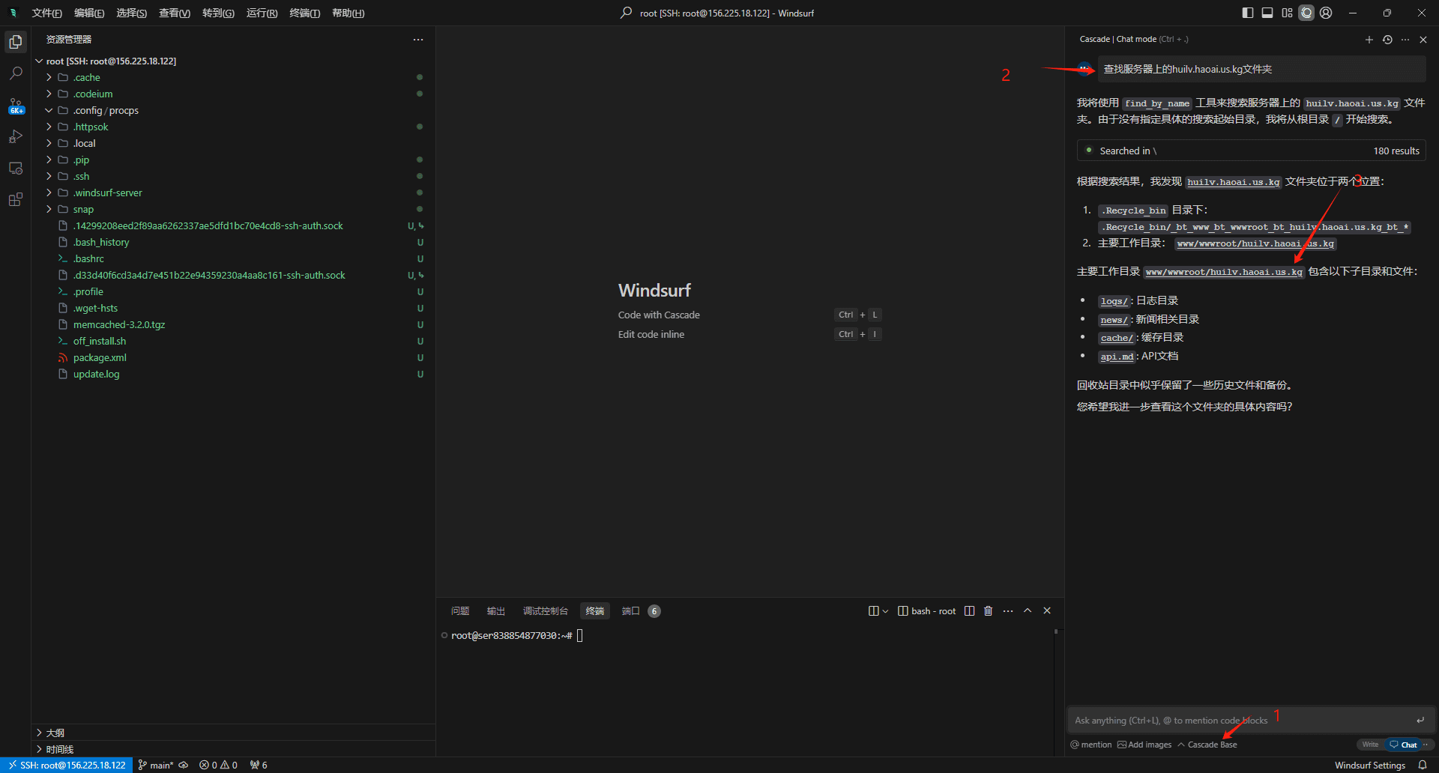Image resolution: width=1439 pixels, height=773 pixels.
Task: Open the 查看(V) menu
Action: [x=175, y=13]
